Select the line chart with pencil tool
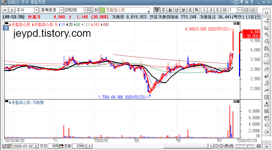The width and height of the screenshot is (272, 150). tap(267, 83)
